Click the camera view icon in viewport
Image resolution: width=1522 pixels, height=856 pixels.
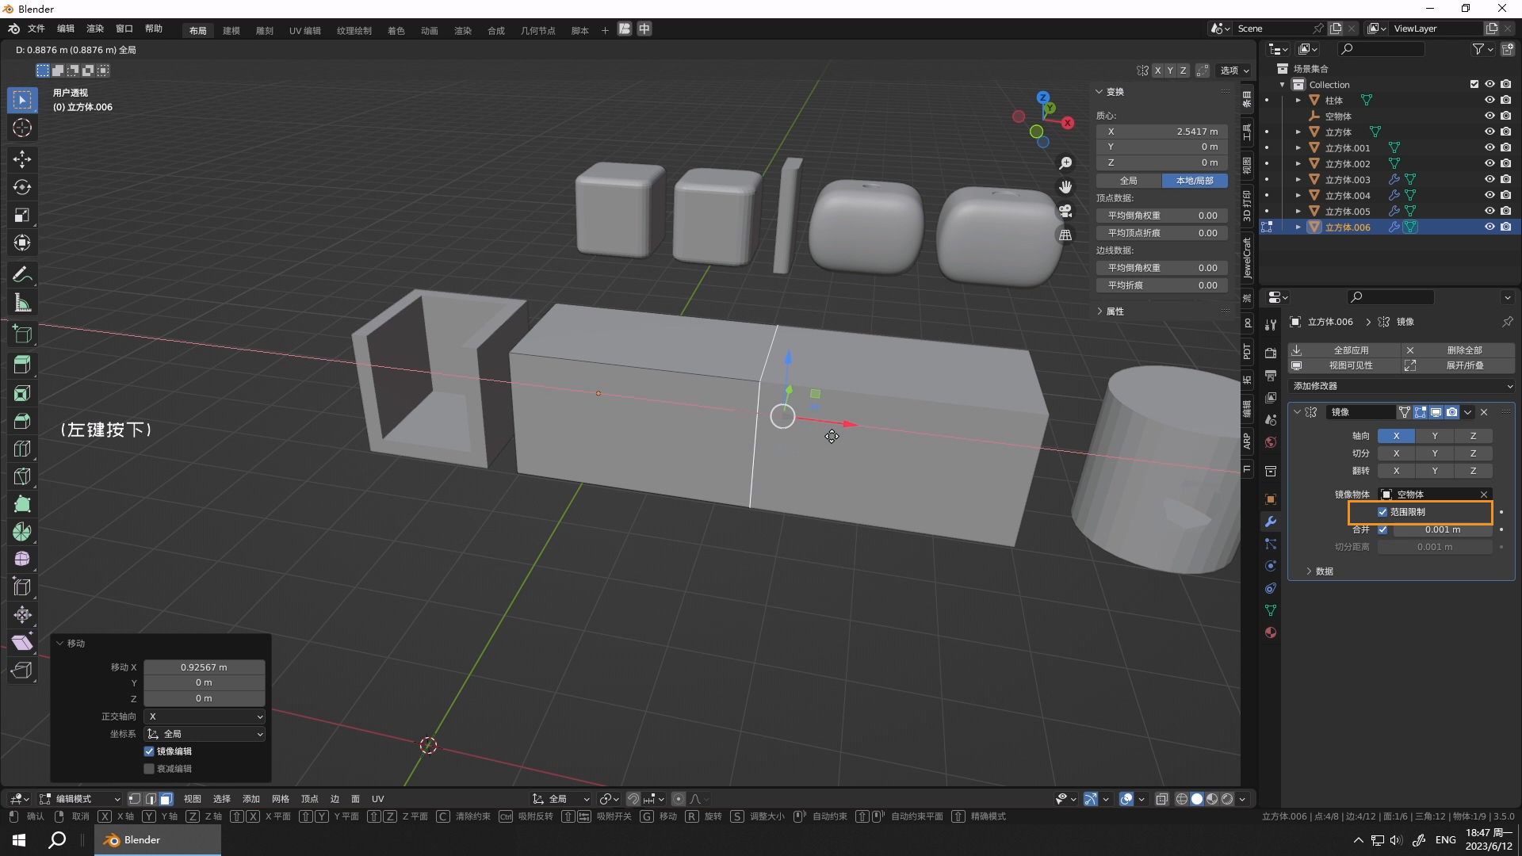(x=1065, y=211)
